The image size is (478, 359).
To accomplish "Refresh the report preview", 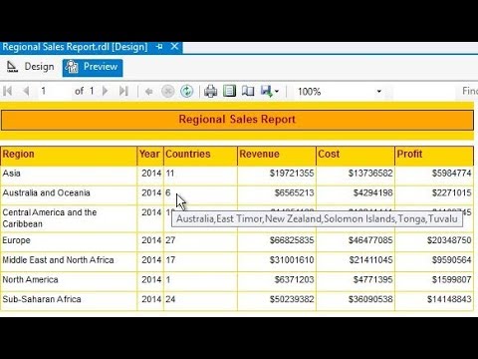I will (x=187, y=91).
